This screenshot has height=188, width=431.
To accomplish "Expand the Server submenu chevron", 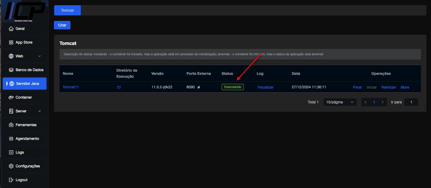I will (40, 111).
